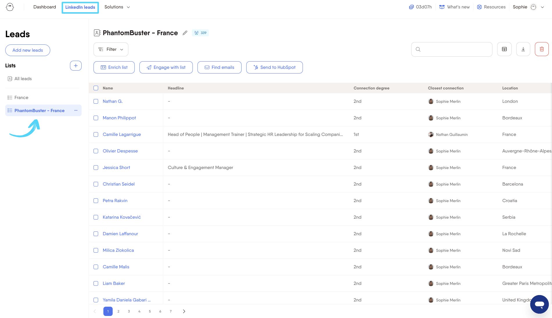Check the box for Manon Philippot
Viewport: 552px width, 318px height.
[96, 118]
